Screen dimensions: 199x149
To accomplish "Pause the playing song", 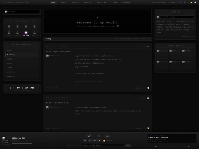I will tap(90, 141).
